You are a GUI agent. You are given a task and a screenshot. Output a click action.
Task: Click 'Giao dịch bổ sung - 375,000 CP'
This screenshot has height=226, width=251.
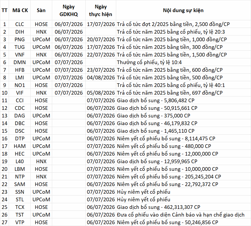click(x=154, y=116)
